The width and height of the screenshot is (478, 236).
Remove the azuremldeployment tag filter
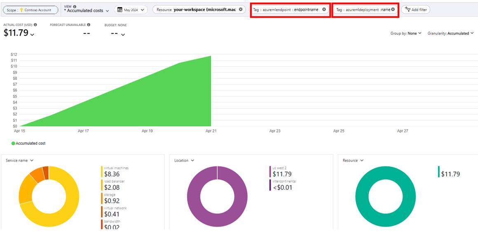[x=393, y=9]
